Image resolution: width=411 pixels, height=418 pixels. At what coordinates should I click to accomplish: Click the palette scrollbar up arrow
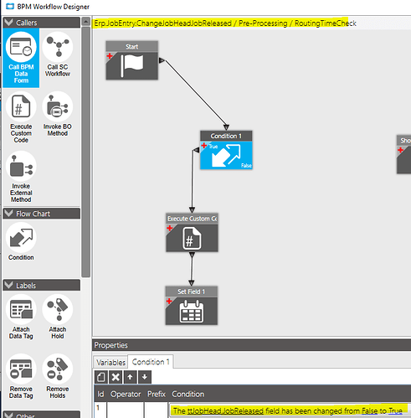tap(86, 22)
